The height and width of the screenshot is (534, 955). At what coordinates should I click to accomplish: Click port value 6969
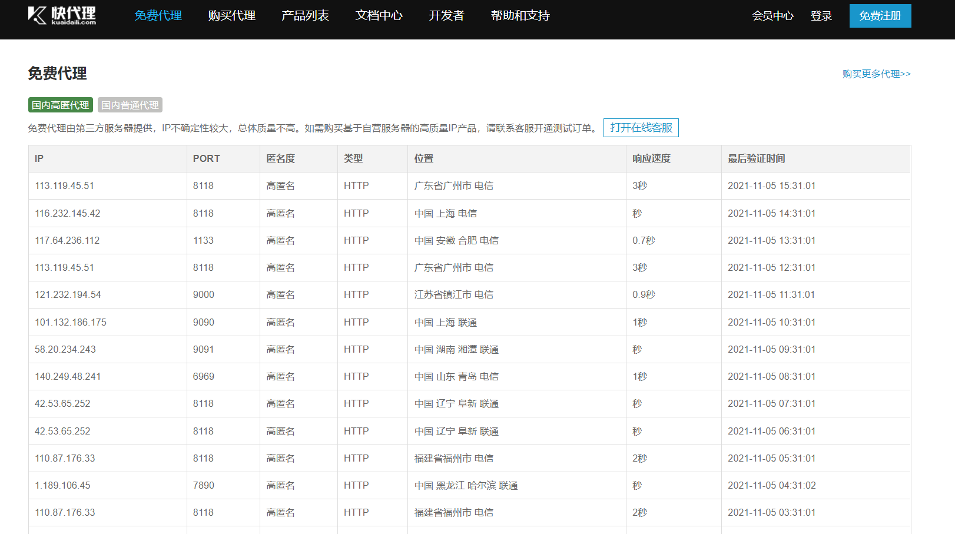(204, 376)
